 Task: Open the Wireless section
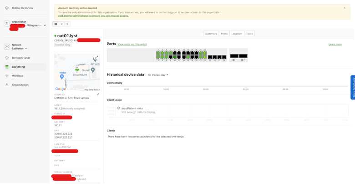(17, 76)
